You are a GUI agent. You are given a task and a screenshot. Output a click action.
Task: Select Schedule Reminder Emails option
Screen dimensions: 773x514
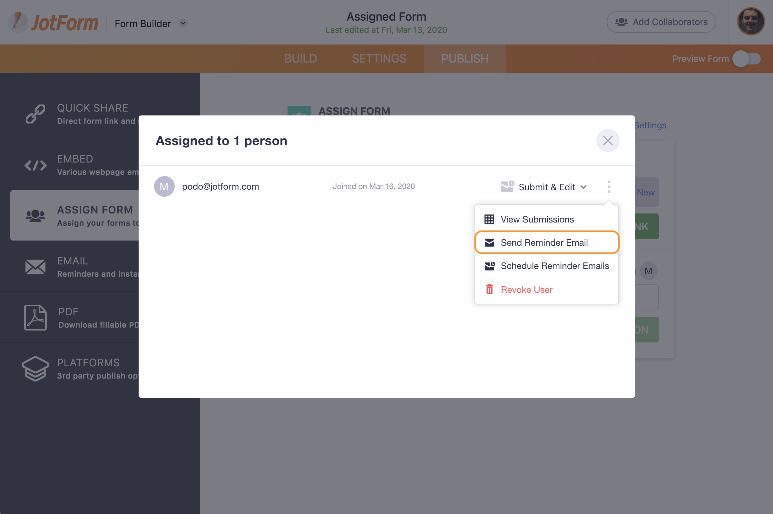(554, 266)
